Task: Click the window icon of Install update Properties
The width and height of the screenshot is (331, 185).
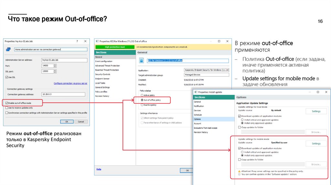Action: [x=196, y=92]
